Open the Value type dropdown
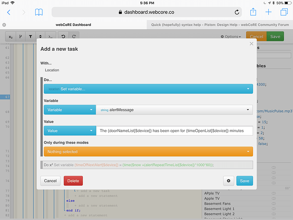 (70, 131)
